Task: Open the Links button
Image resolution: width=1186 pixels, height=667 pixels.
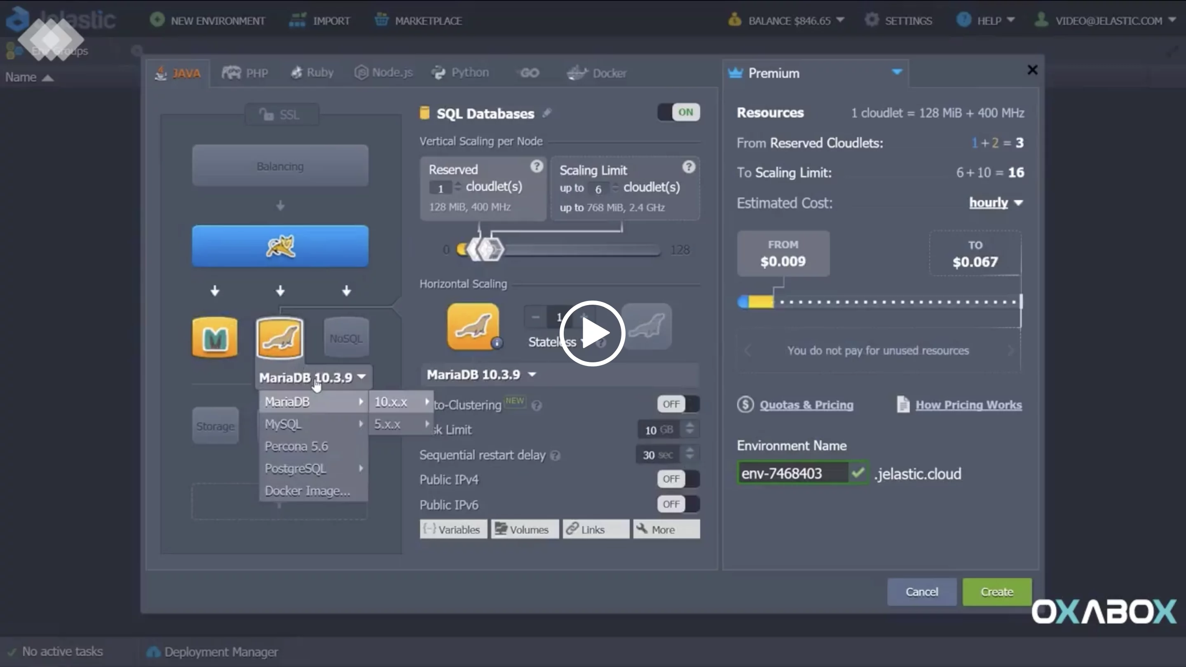Action: pyautogui.click(x=596, y=529)
